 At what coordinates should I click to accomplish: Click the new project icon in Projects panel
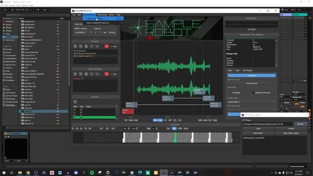click(x=75, y=46)
